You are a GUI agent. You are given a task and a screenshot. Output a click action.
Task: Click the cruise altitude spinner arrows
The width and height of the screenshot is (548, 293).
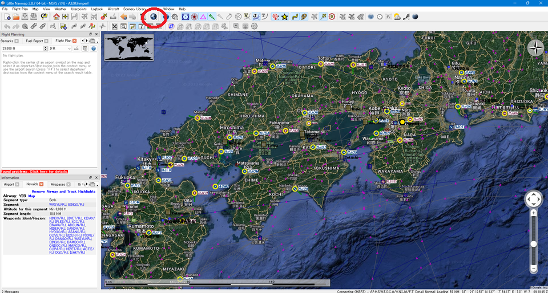46,48
